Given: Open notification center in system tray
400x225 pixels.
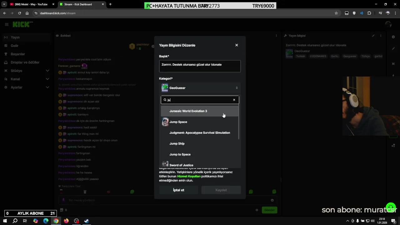Looking at the screenshot, I should click(394, 221).
